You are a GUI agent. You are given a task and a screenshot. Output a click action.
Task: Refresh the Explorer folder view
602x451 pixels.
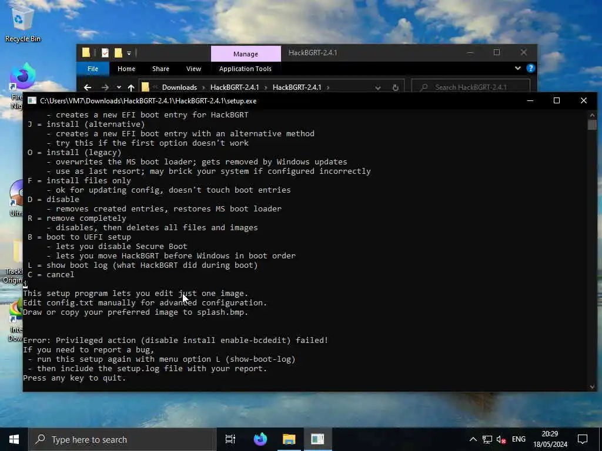(x=396, y=87)
